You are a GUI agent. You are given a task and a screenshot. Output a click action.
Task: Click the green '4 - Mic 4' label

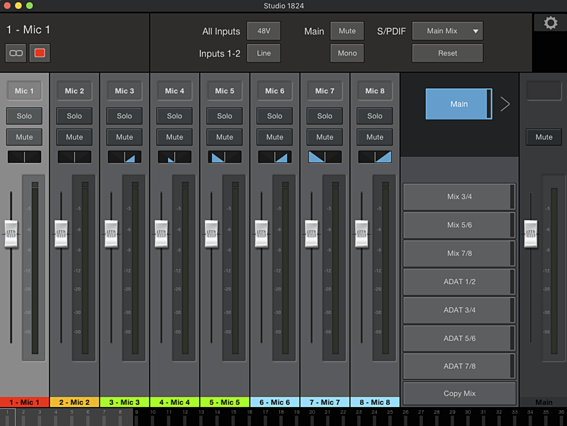coord(174,402)
